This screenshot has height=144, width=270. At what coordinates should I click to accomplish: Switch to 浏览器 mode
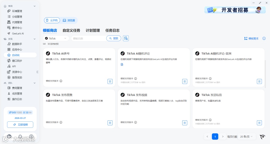(x=69, y=20)
